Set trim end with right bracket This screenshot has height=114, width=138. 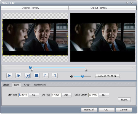(x=55, y=76)
